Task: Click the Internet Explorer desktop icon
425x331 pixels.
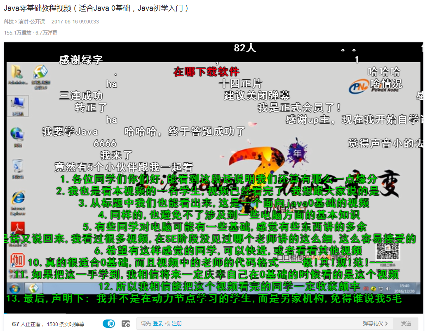Action: coord(18,199)
